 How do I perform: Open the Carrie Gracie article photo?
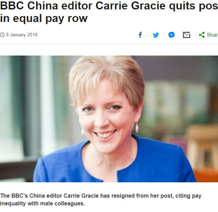109,119
